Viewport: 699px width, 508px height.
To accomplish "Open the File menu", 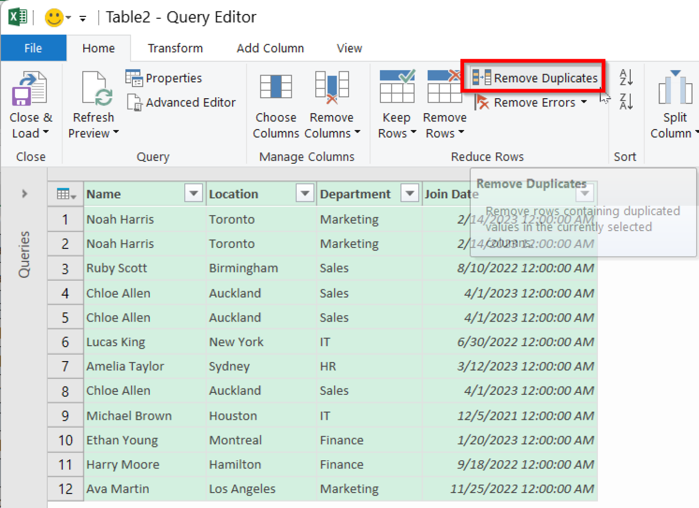I will [33, 48].
